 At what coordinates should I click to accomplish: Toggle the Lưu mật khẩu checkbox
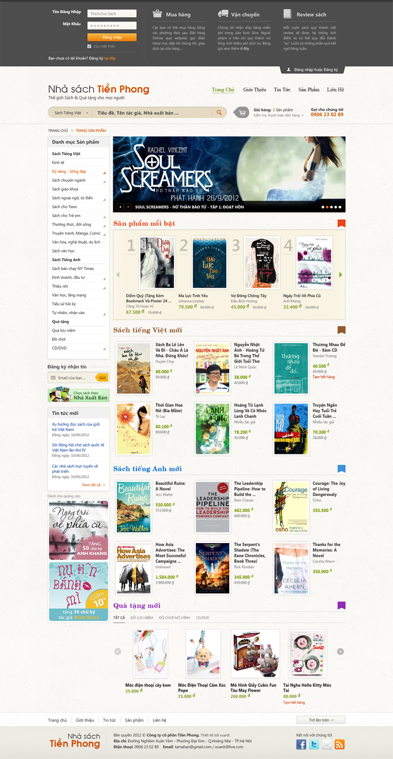point(89,46)
